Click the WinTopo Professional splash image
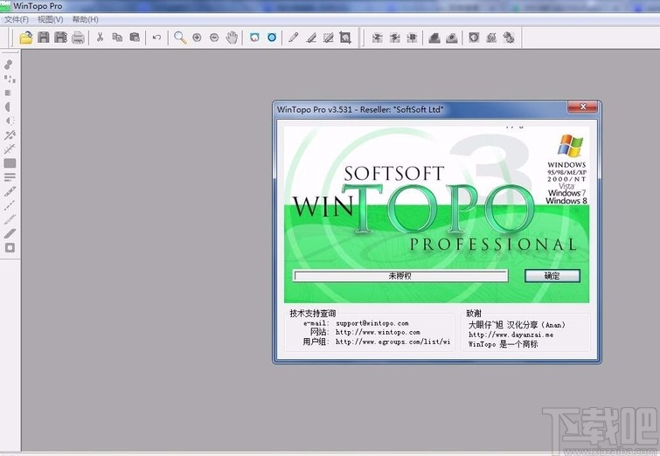The height and width of the screenshot is (456, 660). click(436, 215)
